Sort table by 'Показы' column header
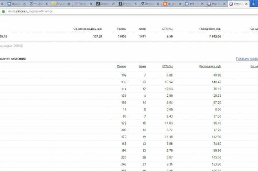 click(121, 66)
